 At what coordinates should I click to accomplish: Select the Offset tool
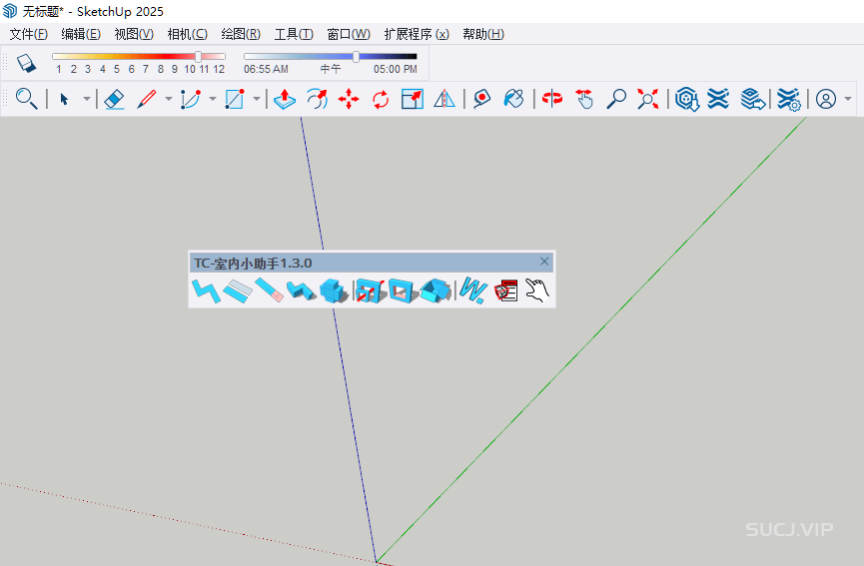tap(317, 99)
